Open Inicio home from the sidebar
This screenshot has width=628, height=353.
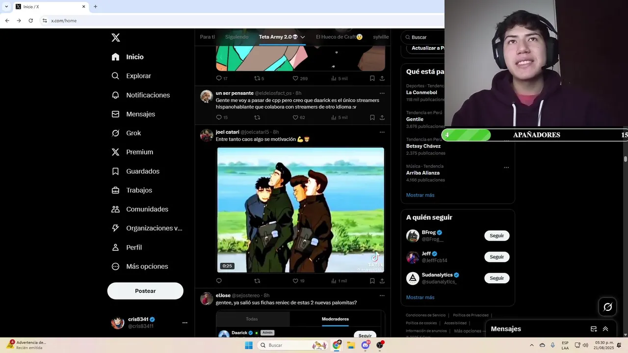[128, 57]
